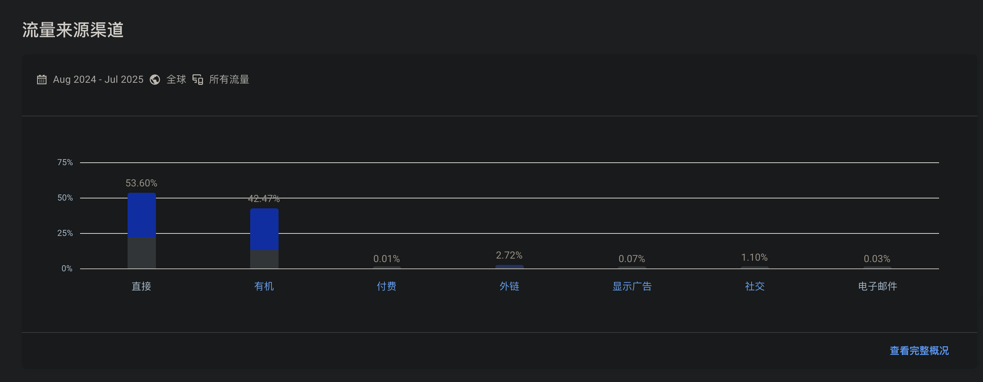Click the 直接 axis label

(142, 286)
